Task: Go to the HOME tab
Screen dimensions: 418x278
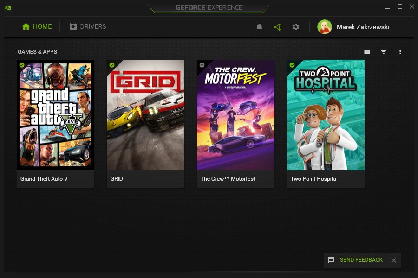Action: (37, 26)
